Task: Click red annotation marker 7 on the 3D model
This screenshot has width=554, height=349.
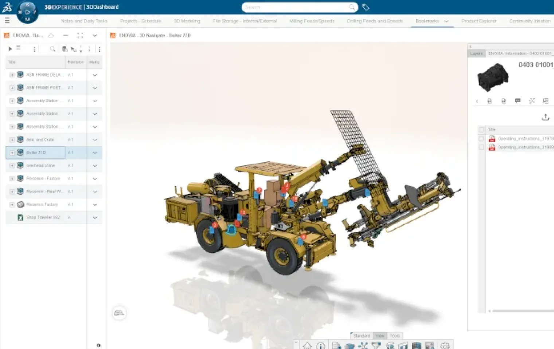Action: [259, 190]
